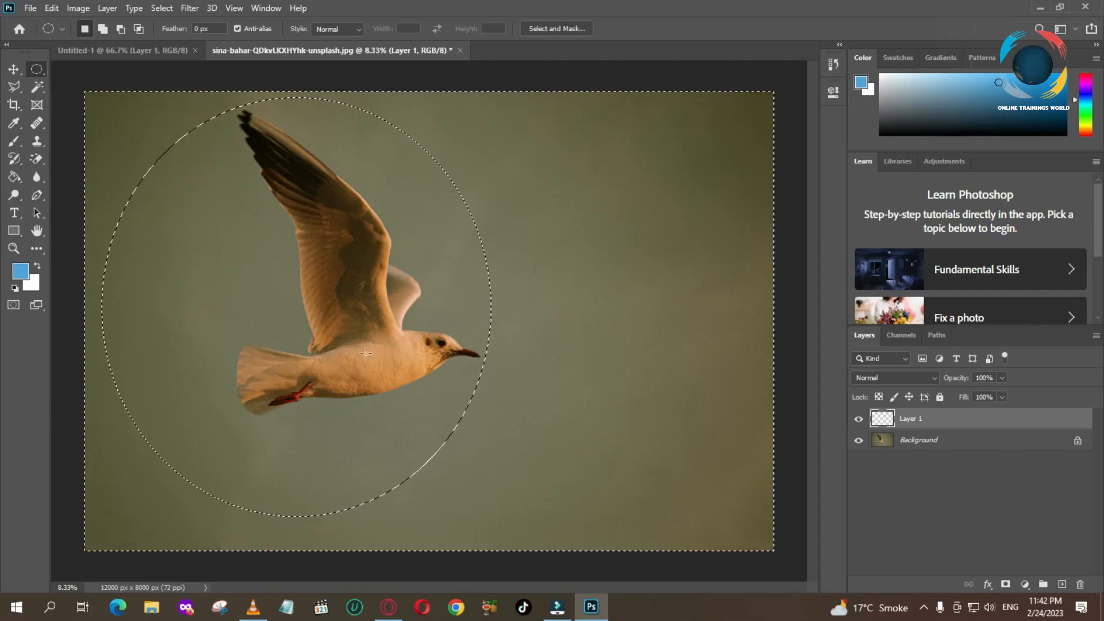
Task: Toggle visibility of Background layer
Action: click(x=858, y=440)
